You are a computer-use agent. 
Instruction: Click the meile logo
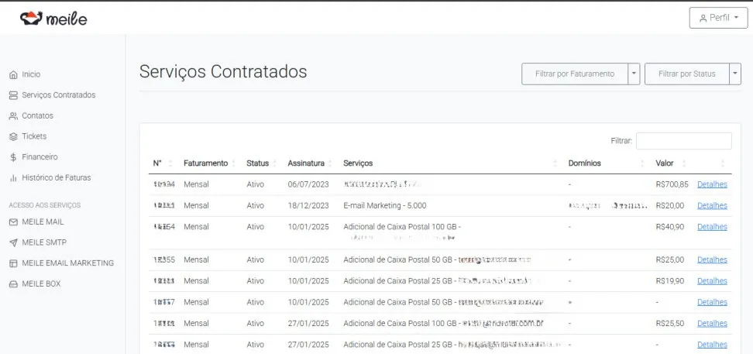coord(53,19)
